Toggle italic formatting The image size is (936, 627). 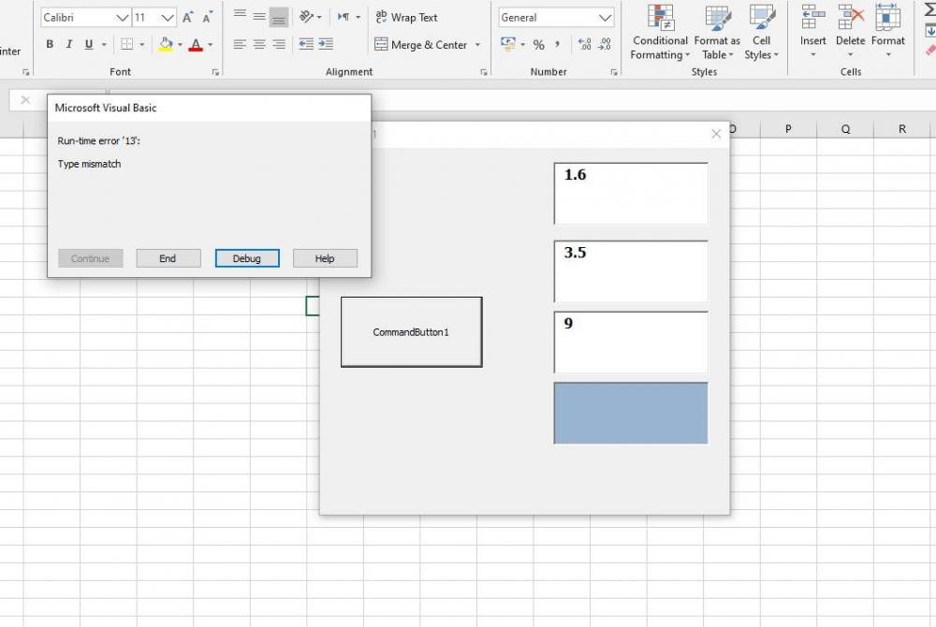(x=68, y=45)
